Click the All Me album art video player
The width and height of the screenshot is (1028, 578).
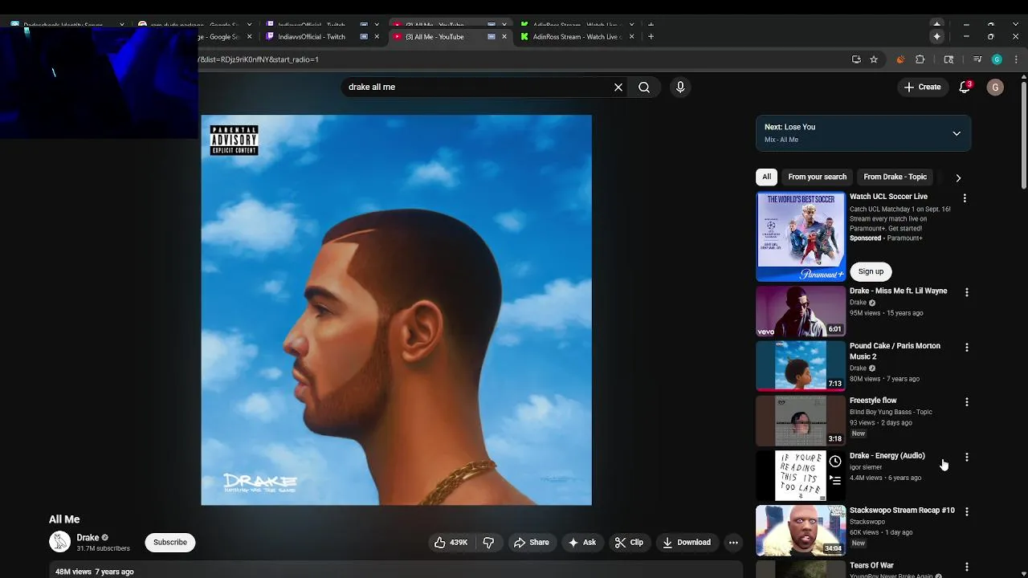(396, 310)
